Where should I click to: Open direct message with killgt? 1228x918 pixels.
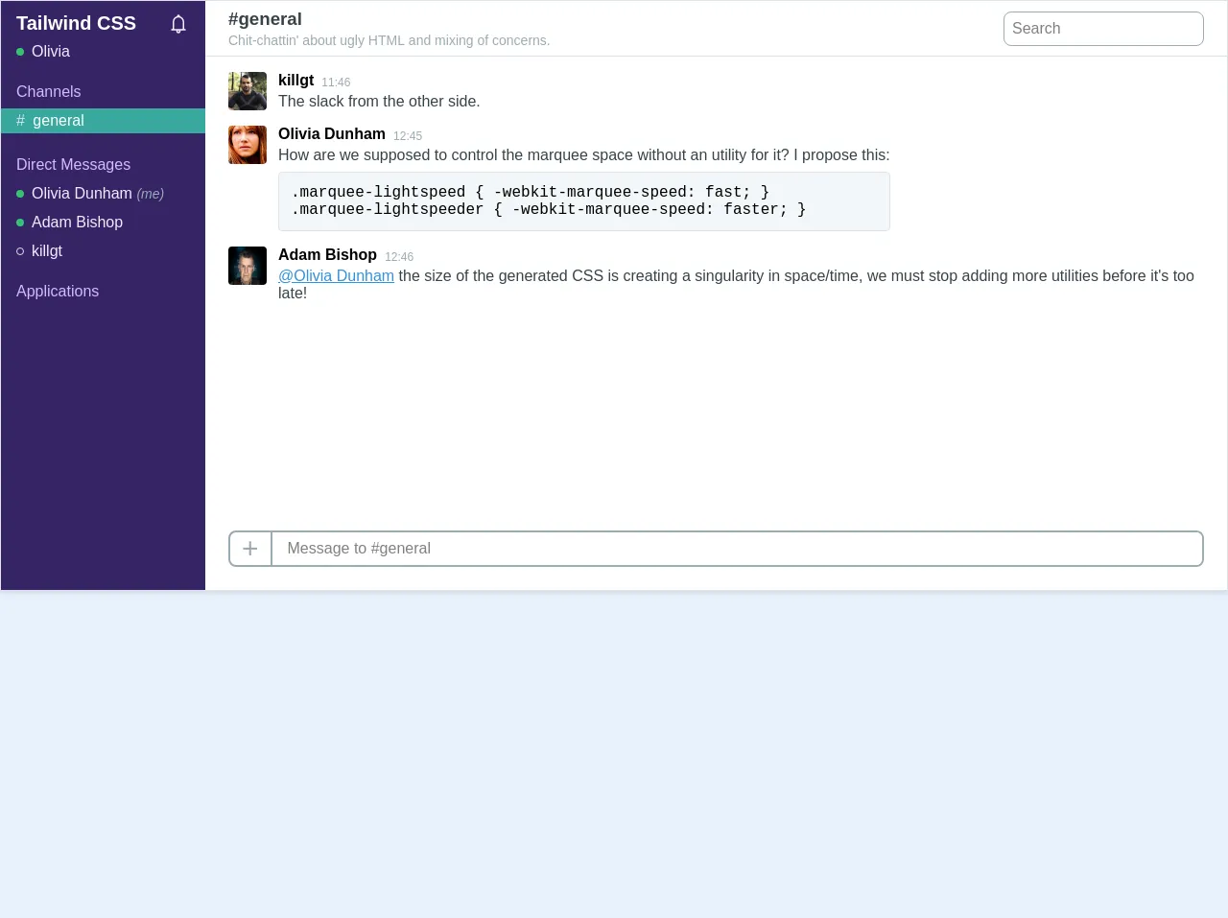[x=47, y=251]
